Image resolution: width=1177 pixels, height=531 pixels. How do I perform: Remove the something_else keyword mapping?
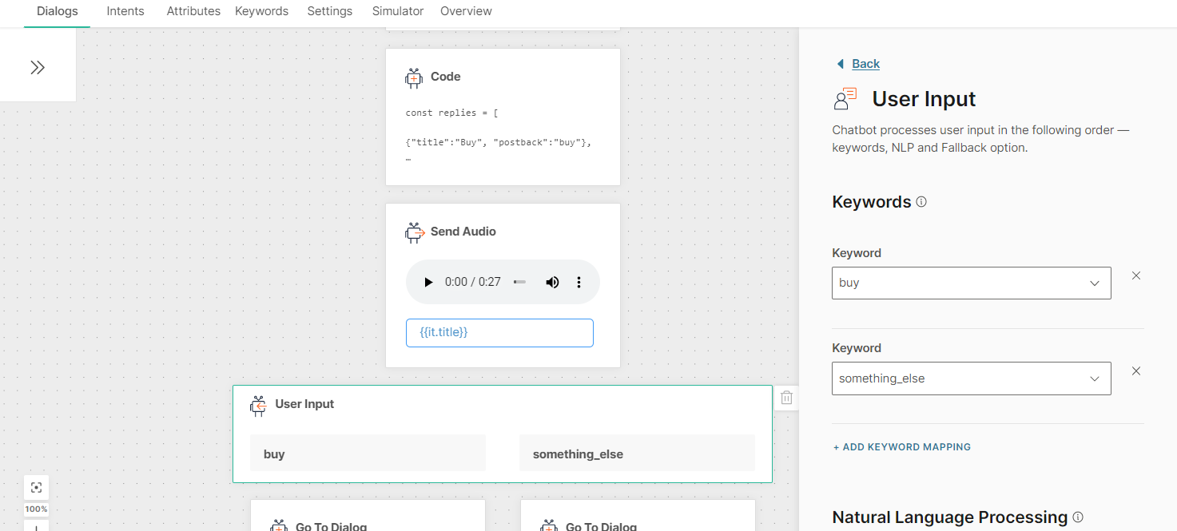point(1136,371)
